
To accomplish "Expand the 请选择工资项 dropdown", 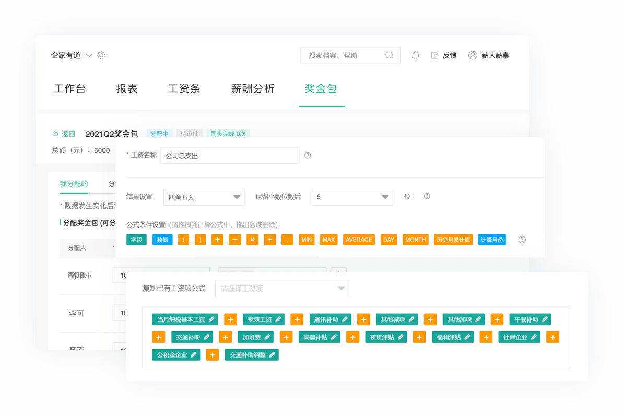I will tap(282, 289).
